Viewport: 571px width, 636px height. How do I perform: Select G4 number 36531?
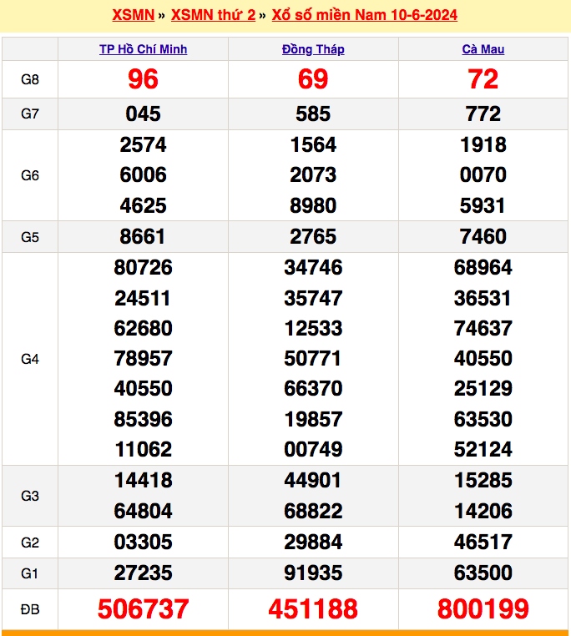(483, 299)
